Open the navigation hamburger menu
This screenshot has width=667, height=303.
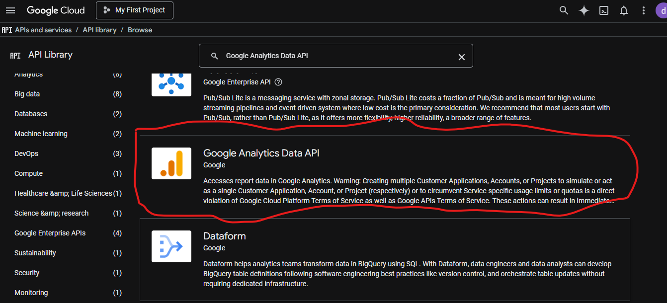point(10,10)
